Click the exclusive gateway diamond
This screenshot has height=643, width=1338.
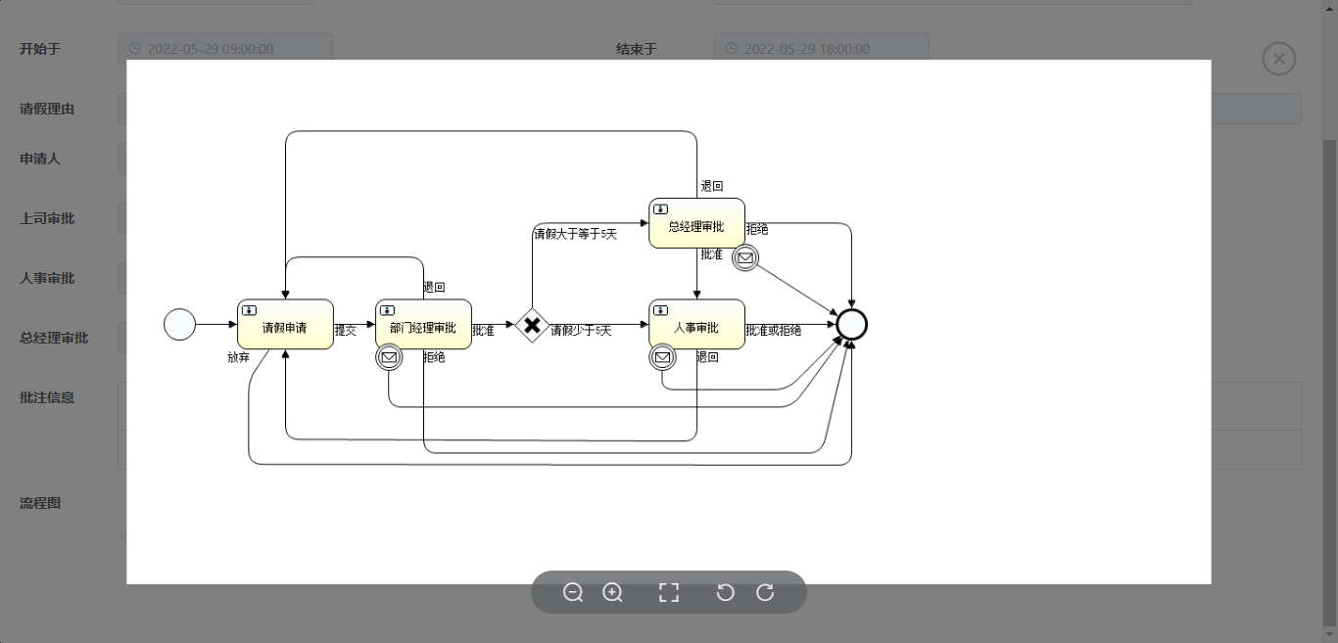coord(532,325)
